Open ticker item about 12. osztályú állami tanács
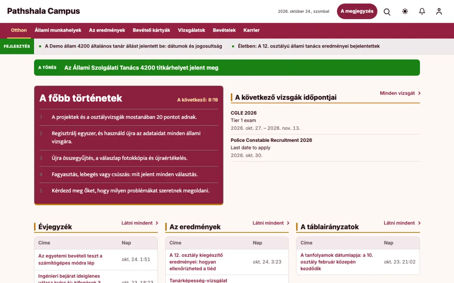454x283 pixels. 309,46
